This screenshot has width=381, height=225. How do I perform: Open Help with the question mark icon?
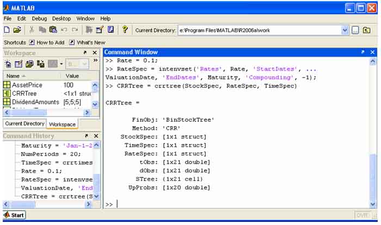(x=125, y=29)
